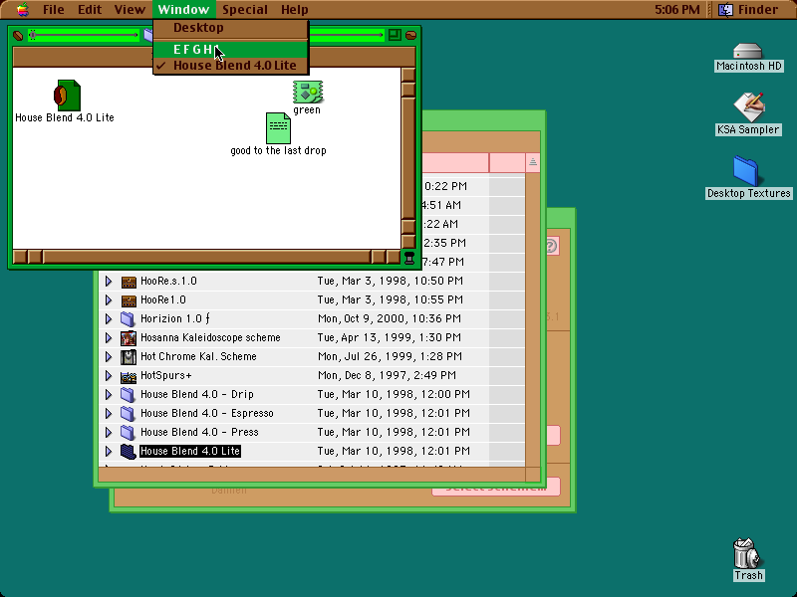The width and height of the screenshot is (797, 597).
Task: Click the date Tue, Mar 10, 1998, 12:00 PM
Action: (394, 394)
